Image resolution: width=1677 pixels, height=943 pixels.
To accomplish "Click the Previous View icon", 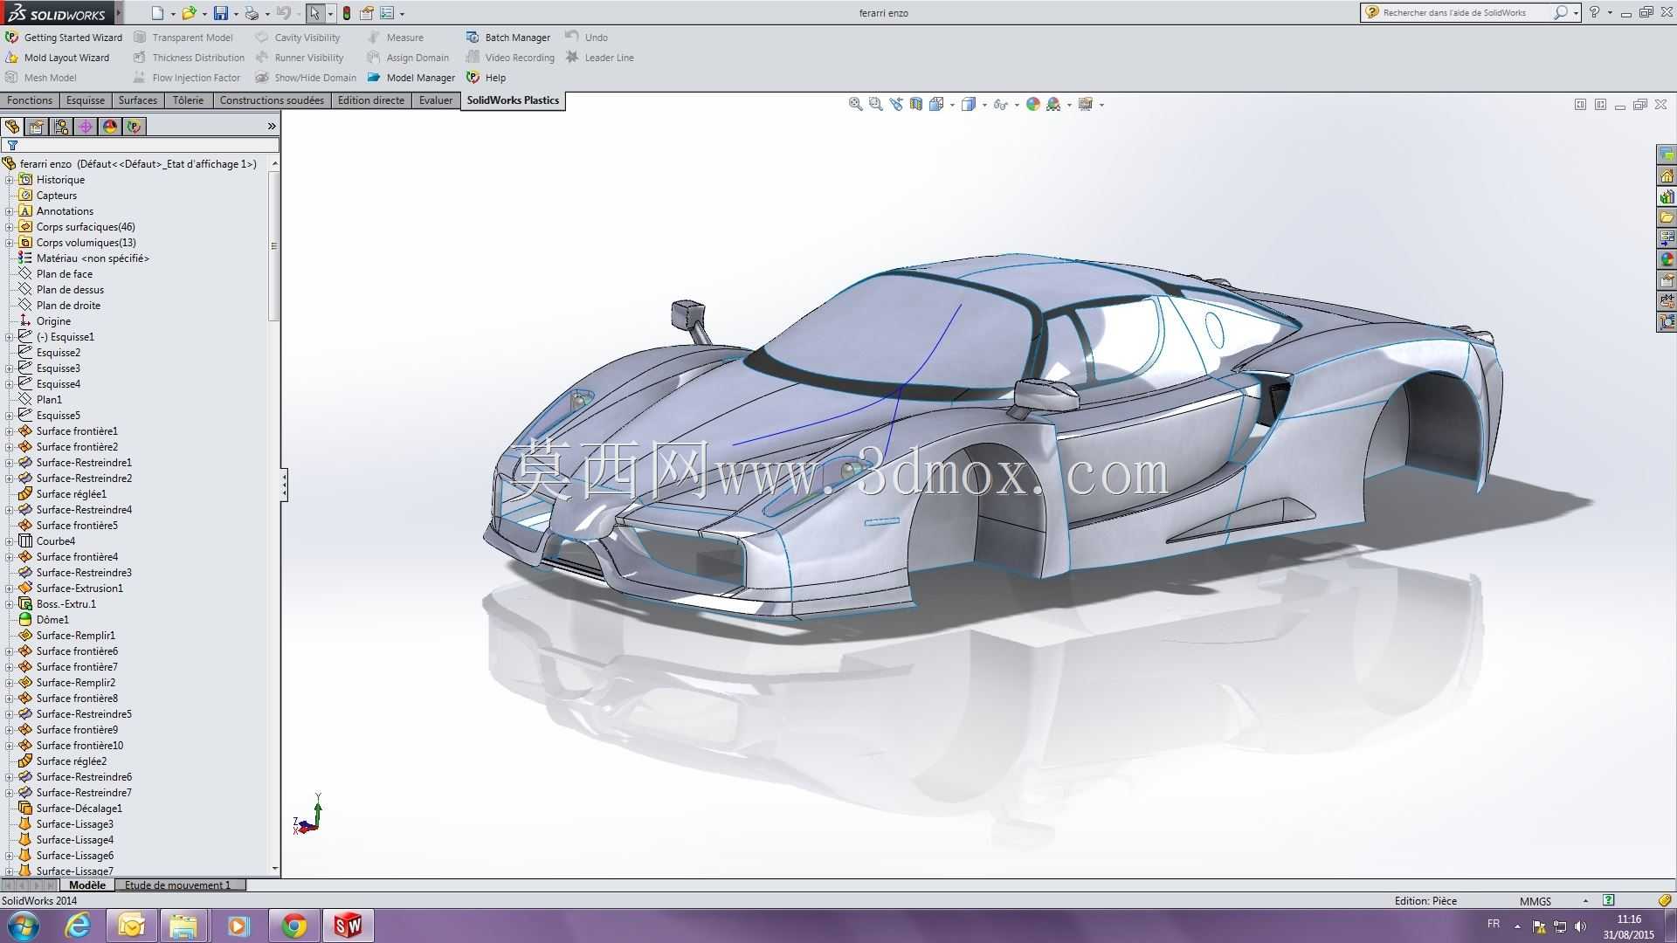I will [x=896, y=104].
